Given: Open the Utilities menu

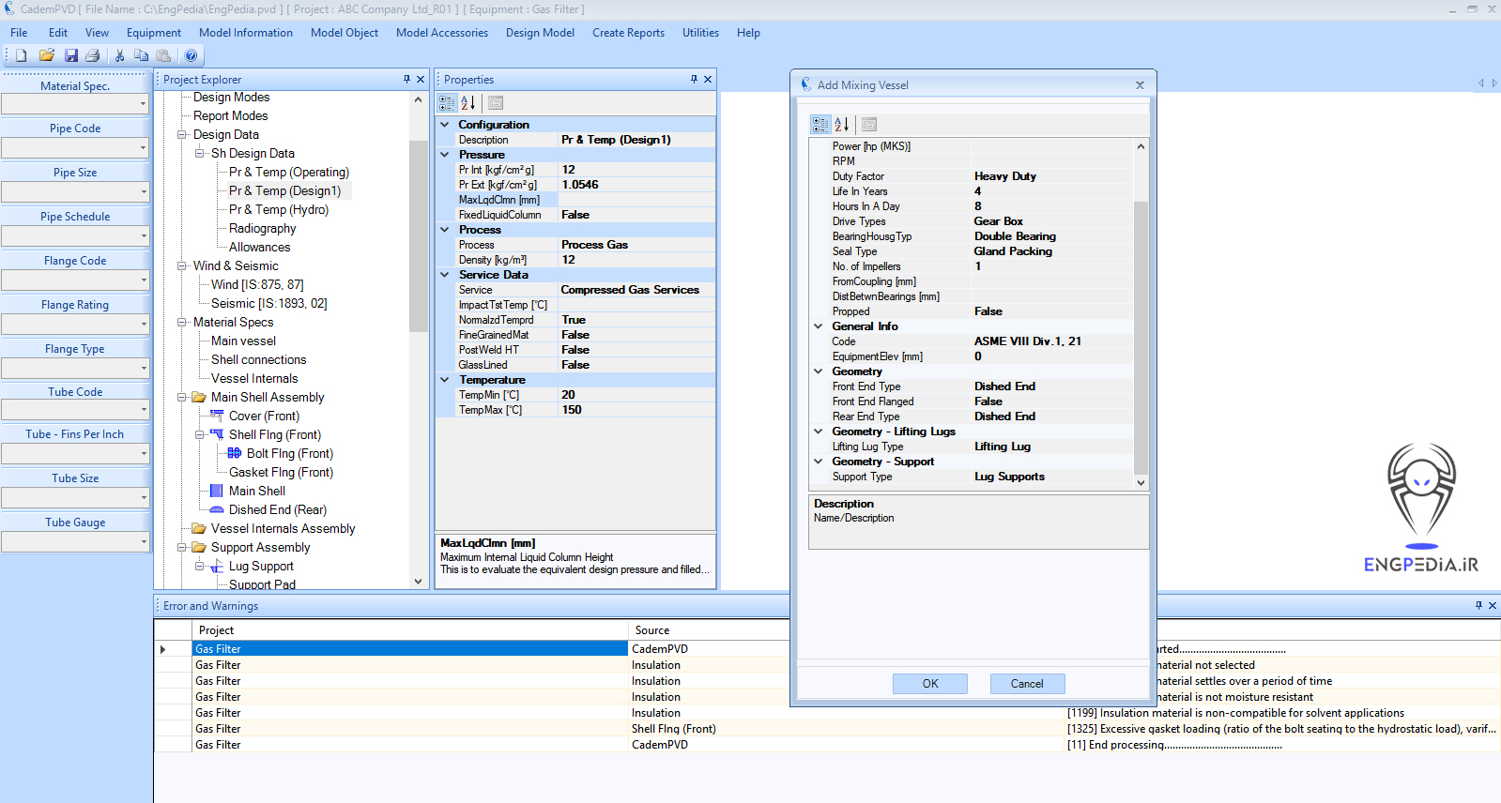Looking at the screenshot, I should pos(700,33).
